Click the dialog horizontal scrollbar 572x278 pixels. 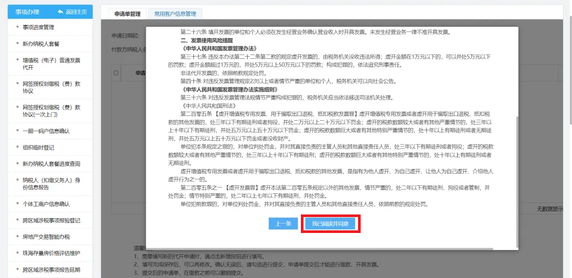(319, 248)
